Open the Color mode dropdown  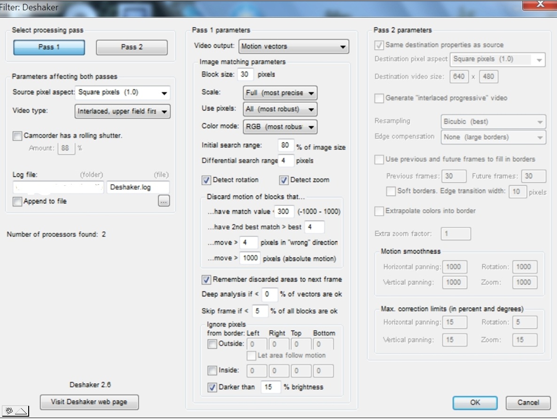(280, 127)
